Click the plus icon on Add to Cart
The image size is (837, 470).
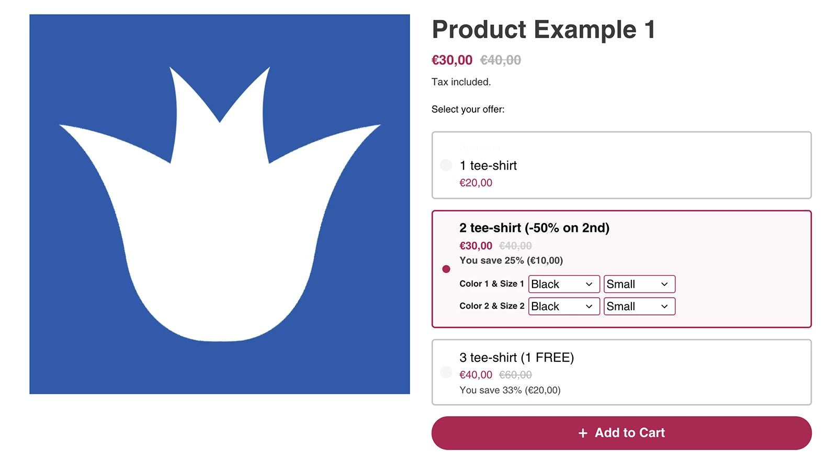583,433
